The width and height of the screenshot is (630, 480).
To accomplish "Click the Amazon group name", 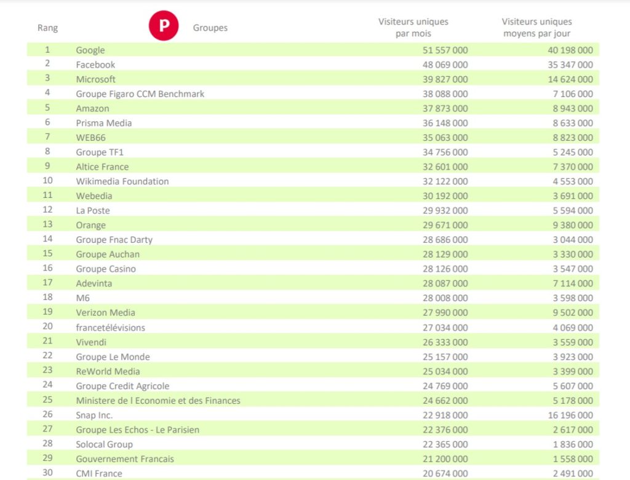I will point(92,108).
